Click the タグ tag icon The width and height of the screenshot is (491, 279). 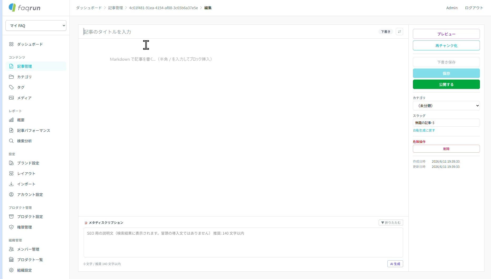pos(11,87)
